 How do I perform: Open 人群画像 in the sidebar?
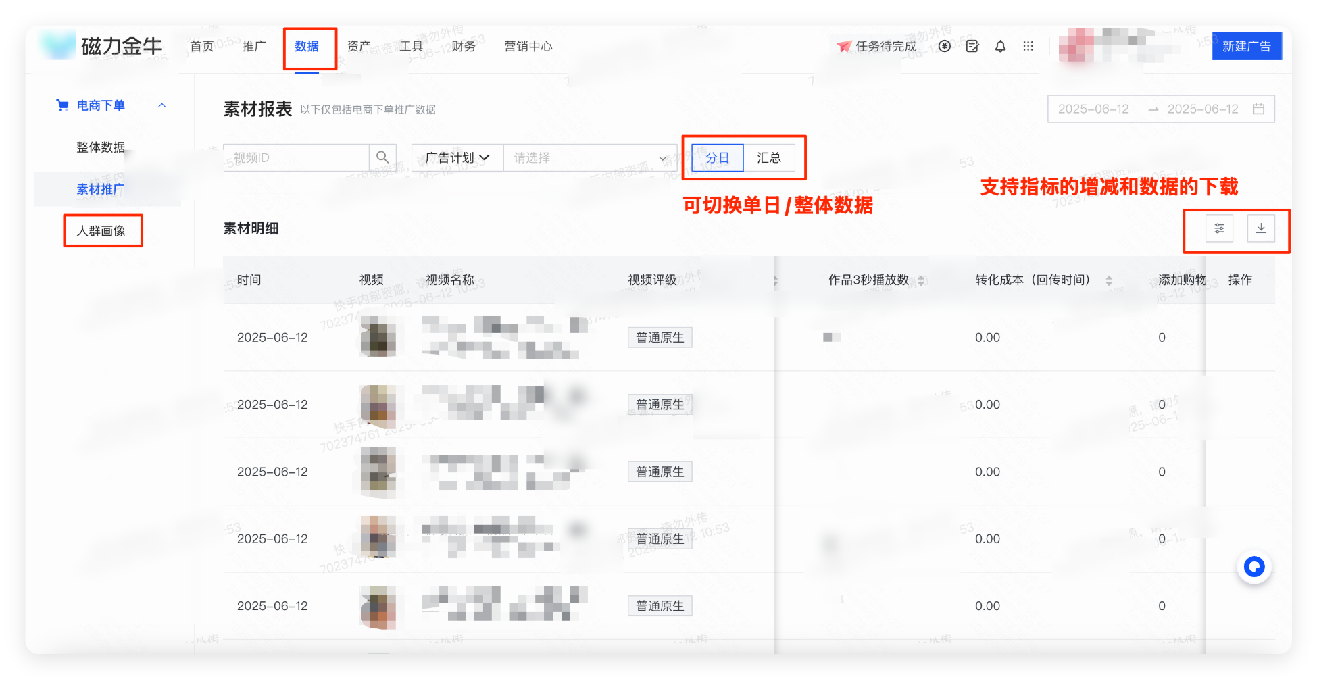pyautogui.click(x=102, y=230)
